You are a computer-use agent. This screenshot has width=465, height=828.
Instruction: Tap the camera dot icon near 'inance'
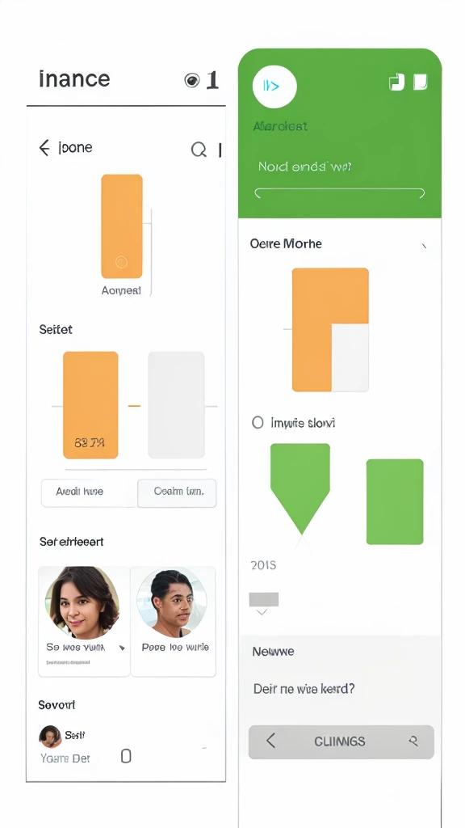click(192, 80)
